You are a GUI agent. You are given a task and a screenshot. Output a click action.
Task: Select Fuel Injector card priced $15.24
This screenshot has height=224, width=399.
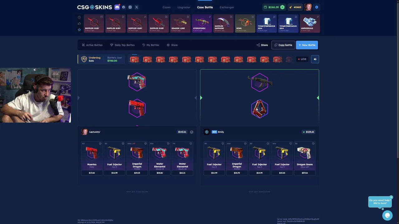tap(282, 158)
